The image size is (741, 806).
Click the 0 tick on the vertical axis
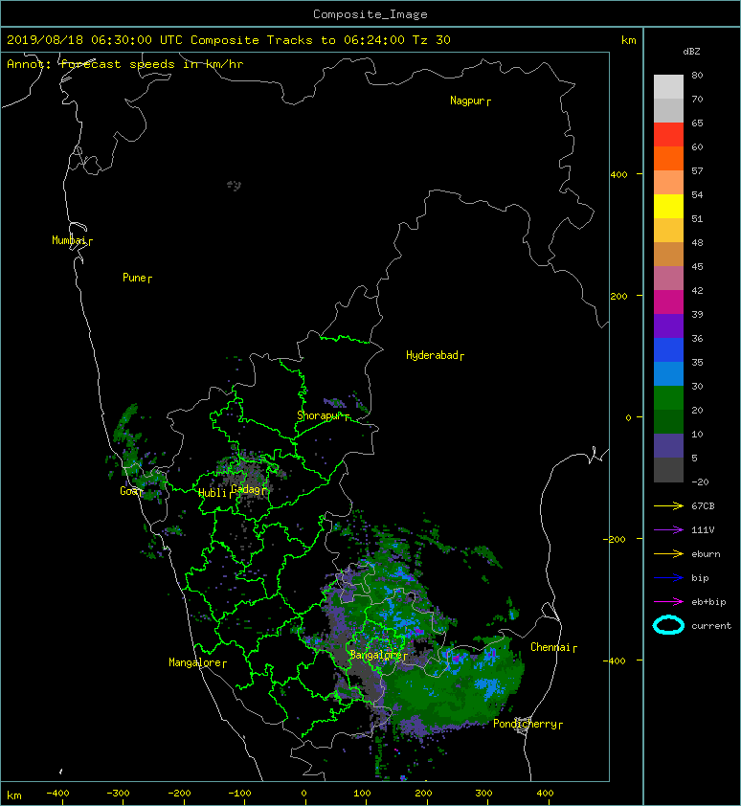628,417
